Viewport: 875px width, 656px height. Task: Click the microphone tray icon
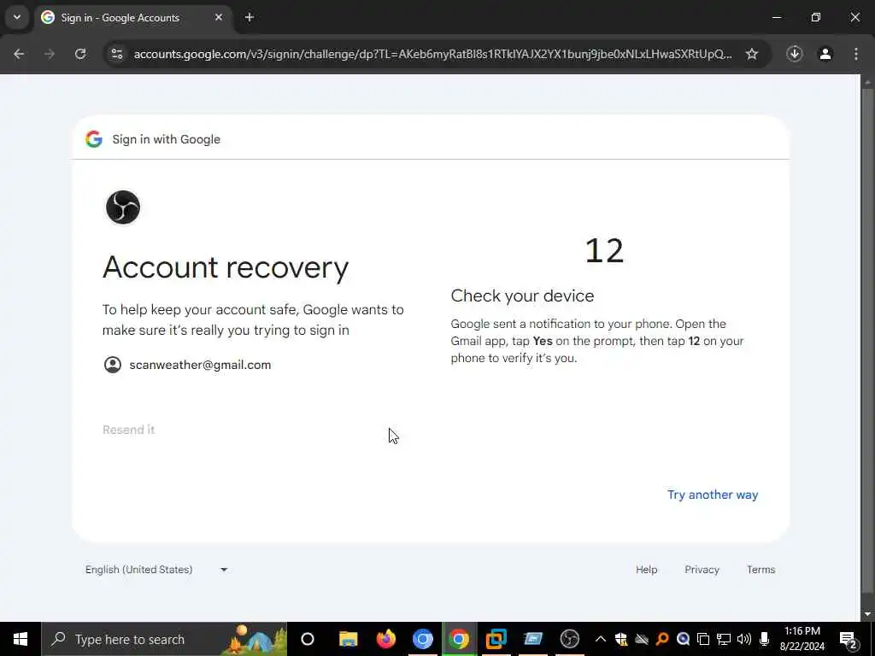[x=765, y=639]
